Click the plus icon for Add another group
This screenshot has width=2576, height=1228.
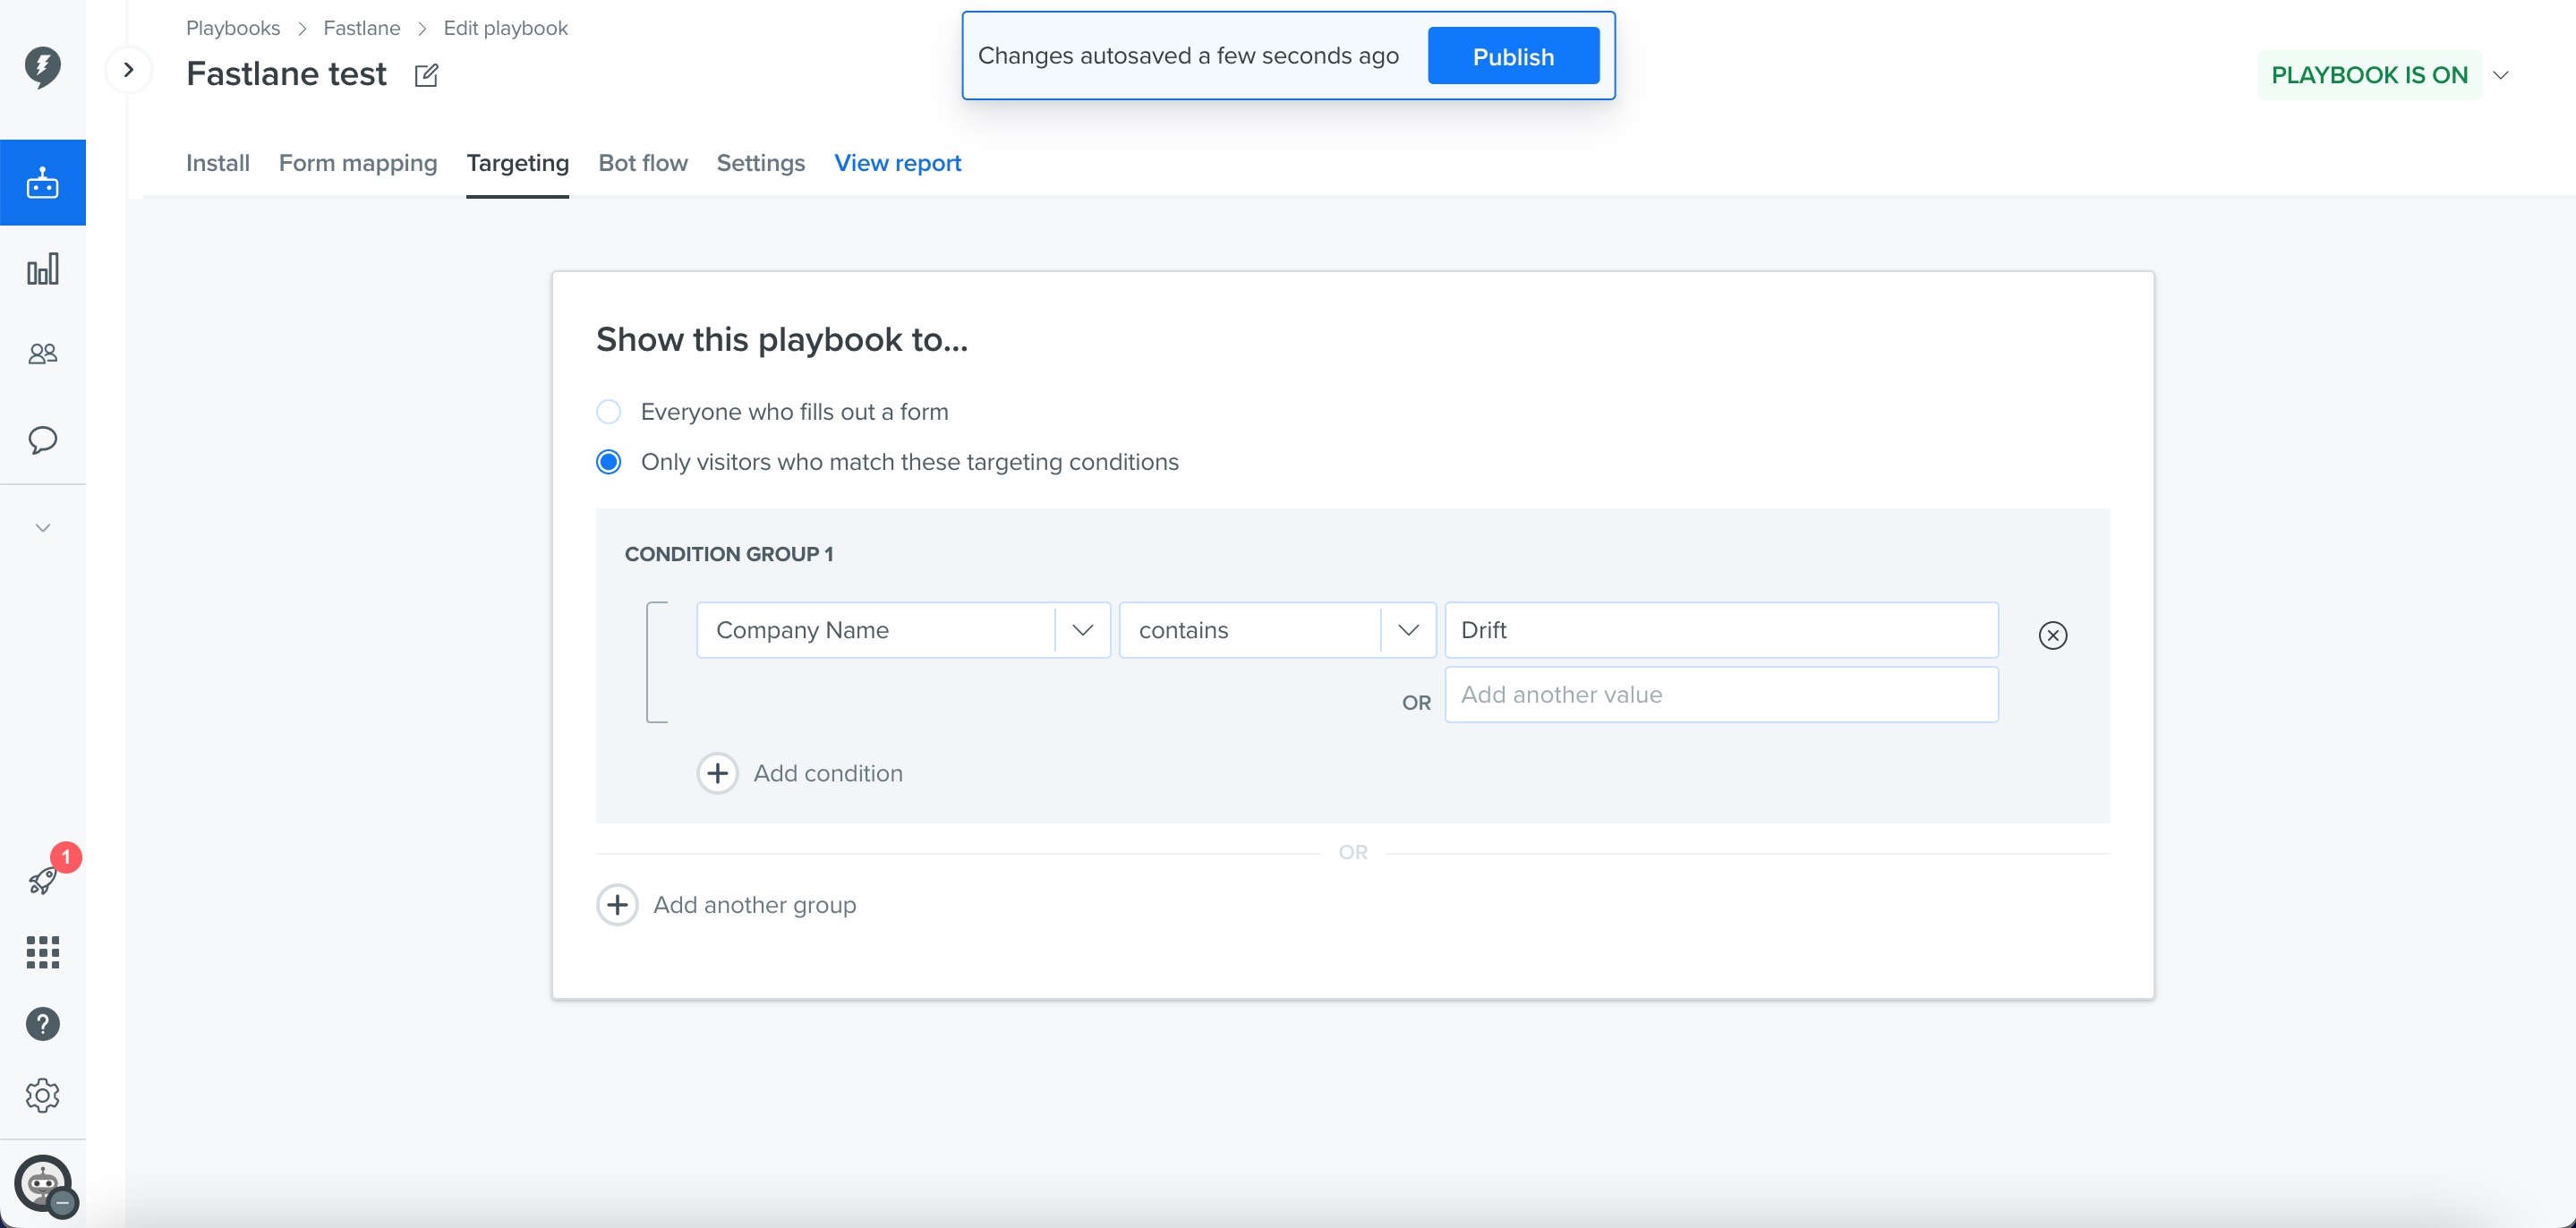(x=618, y=905)
